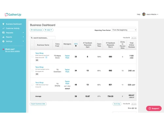Click Open Rate column header
This screenshot has height=123, width=164.
(99, 45)
